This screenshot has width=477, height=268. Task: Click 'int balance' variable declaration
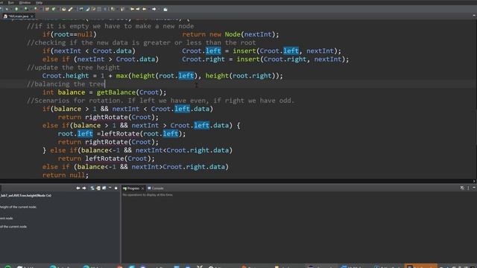point(63,92)
